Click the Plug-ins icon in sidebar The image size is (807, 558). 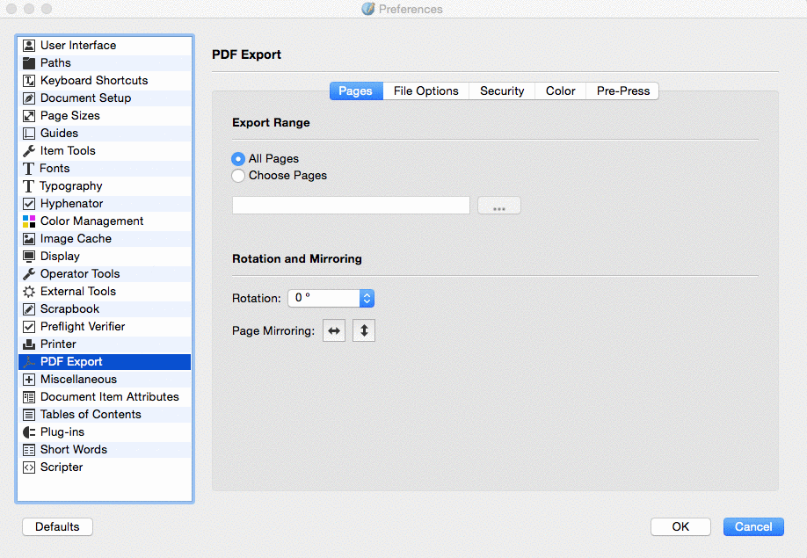pyautogui.click(x=29, y=432)
